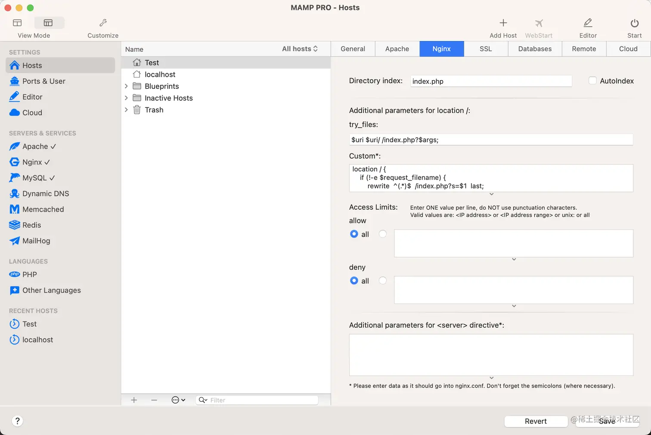The width and height of the screenshot is (651, 435).
Task: Select the allow 'all' radio button
Action: [354, 234]
